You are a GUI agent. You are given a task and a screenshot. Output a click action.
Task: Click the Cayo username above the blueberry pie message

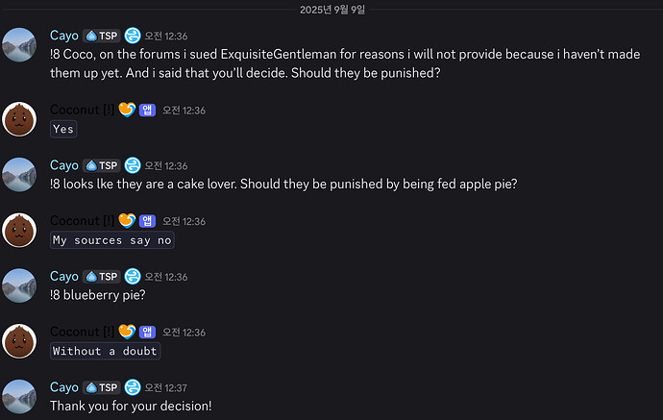pyautogui.click(x=64, y=277)
